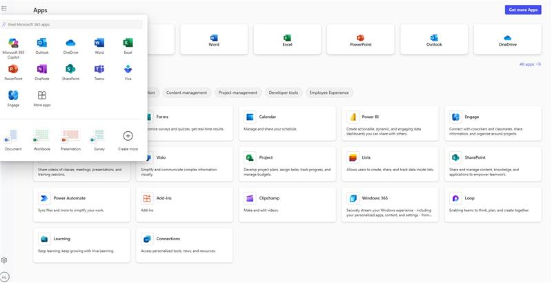Image resolution: width=552 pixels, height=283 pixels.
Task: Open the Project app card
Action: click(287, 164)
